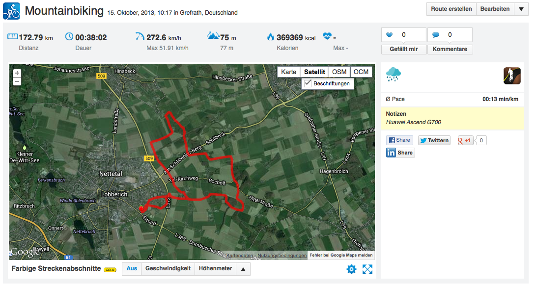Click the mountain biking activity icon
This screenshot has width=536, height=285.
(12, 11)
